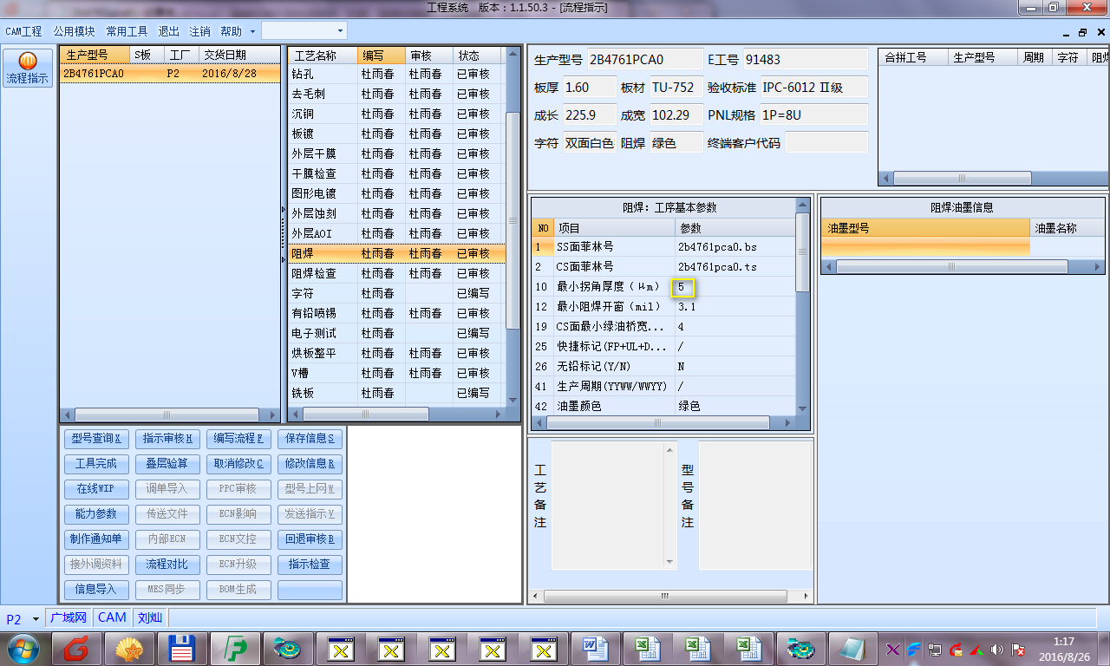The width and height of the screenshot is (1110, 666).
Task: Click the network icon in system tray
Action: (x=935, y=649)
